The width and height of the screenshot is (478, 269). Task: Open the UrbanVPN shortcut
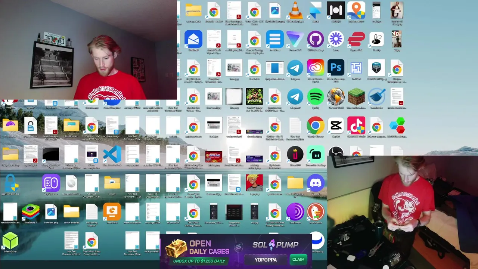(x=295, y=155)
